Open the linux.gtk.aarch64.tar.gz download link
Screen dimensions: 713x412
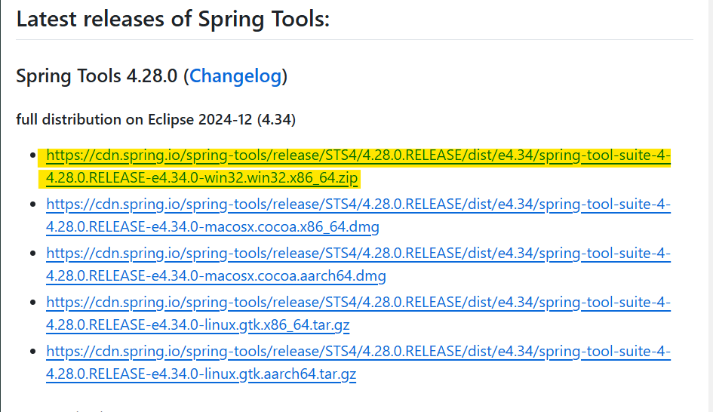point(358,363)
